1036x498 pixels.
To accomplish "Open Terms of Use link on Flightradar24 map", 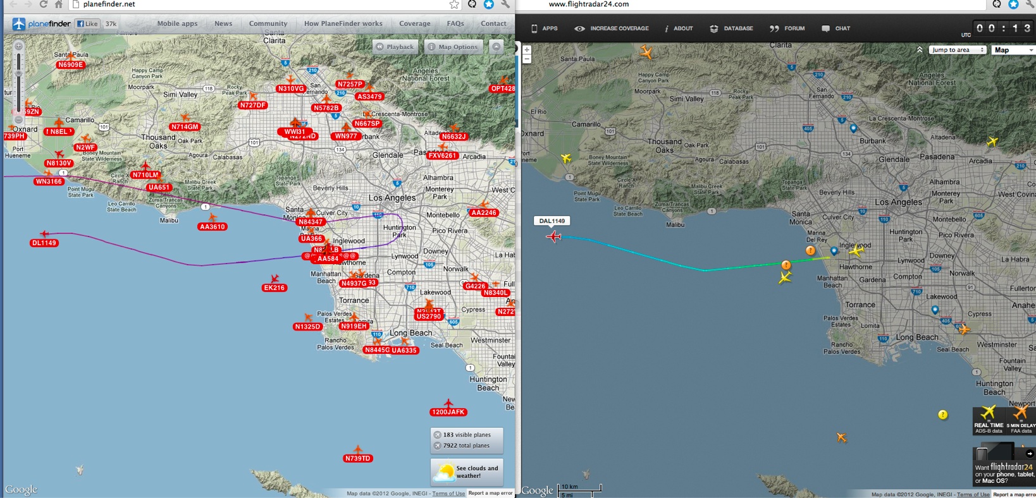I will pos(973,495).
